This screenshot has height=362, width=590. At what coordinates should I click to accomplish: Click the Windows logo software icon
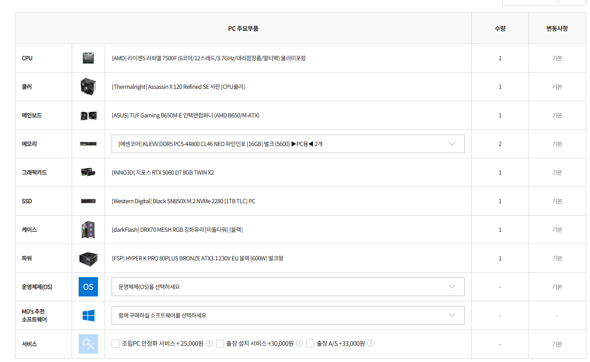click(88, 315)
